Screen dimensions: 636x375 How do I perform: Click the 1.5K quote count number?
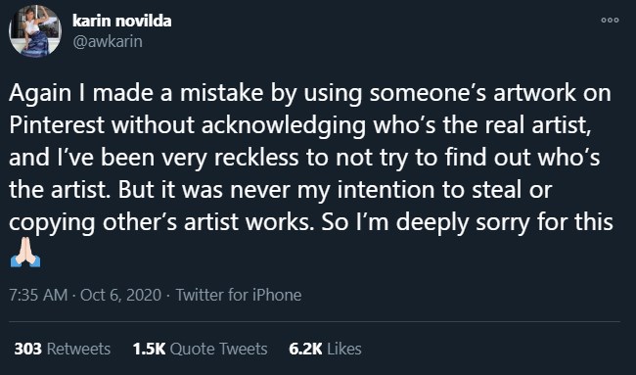click(149, 349)
